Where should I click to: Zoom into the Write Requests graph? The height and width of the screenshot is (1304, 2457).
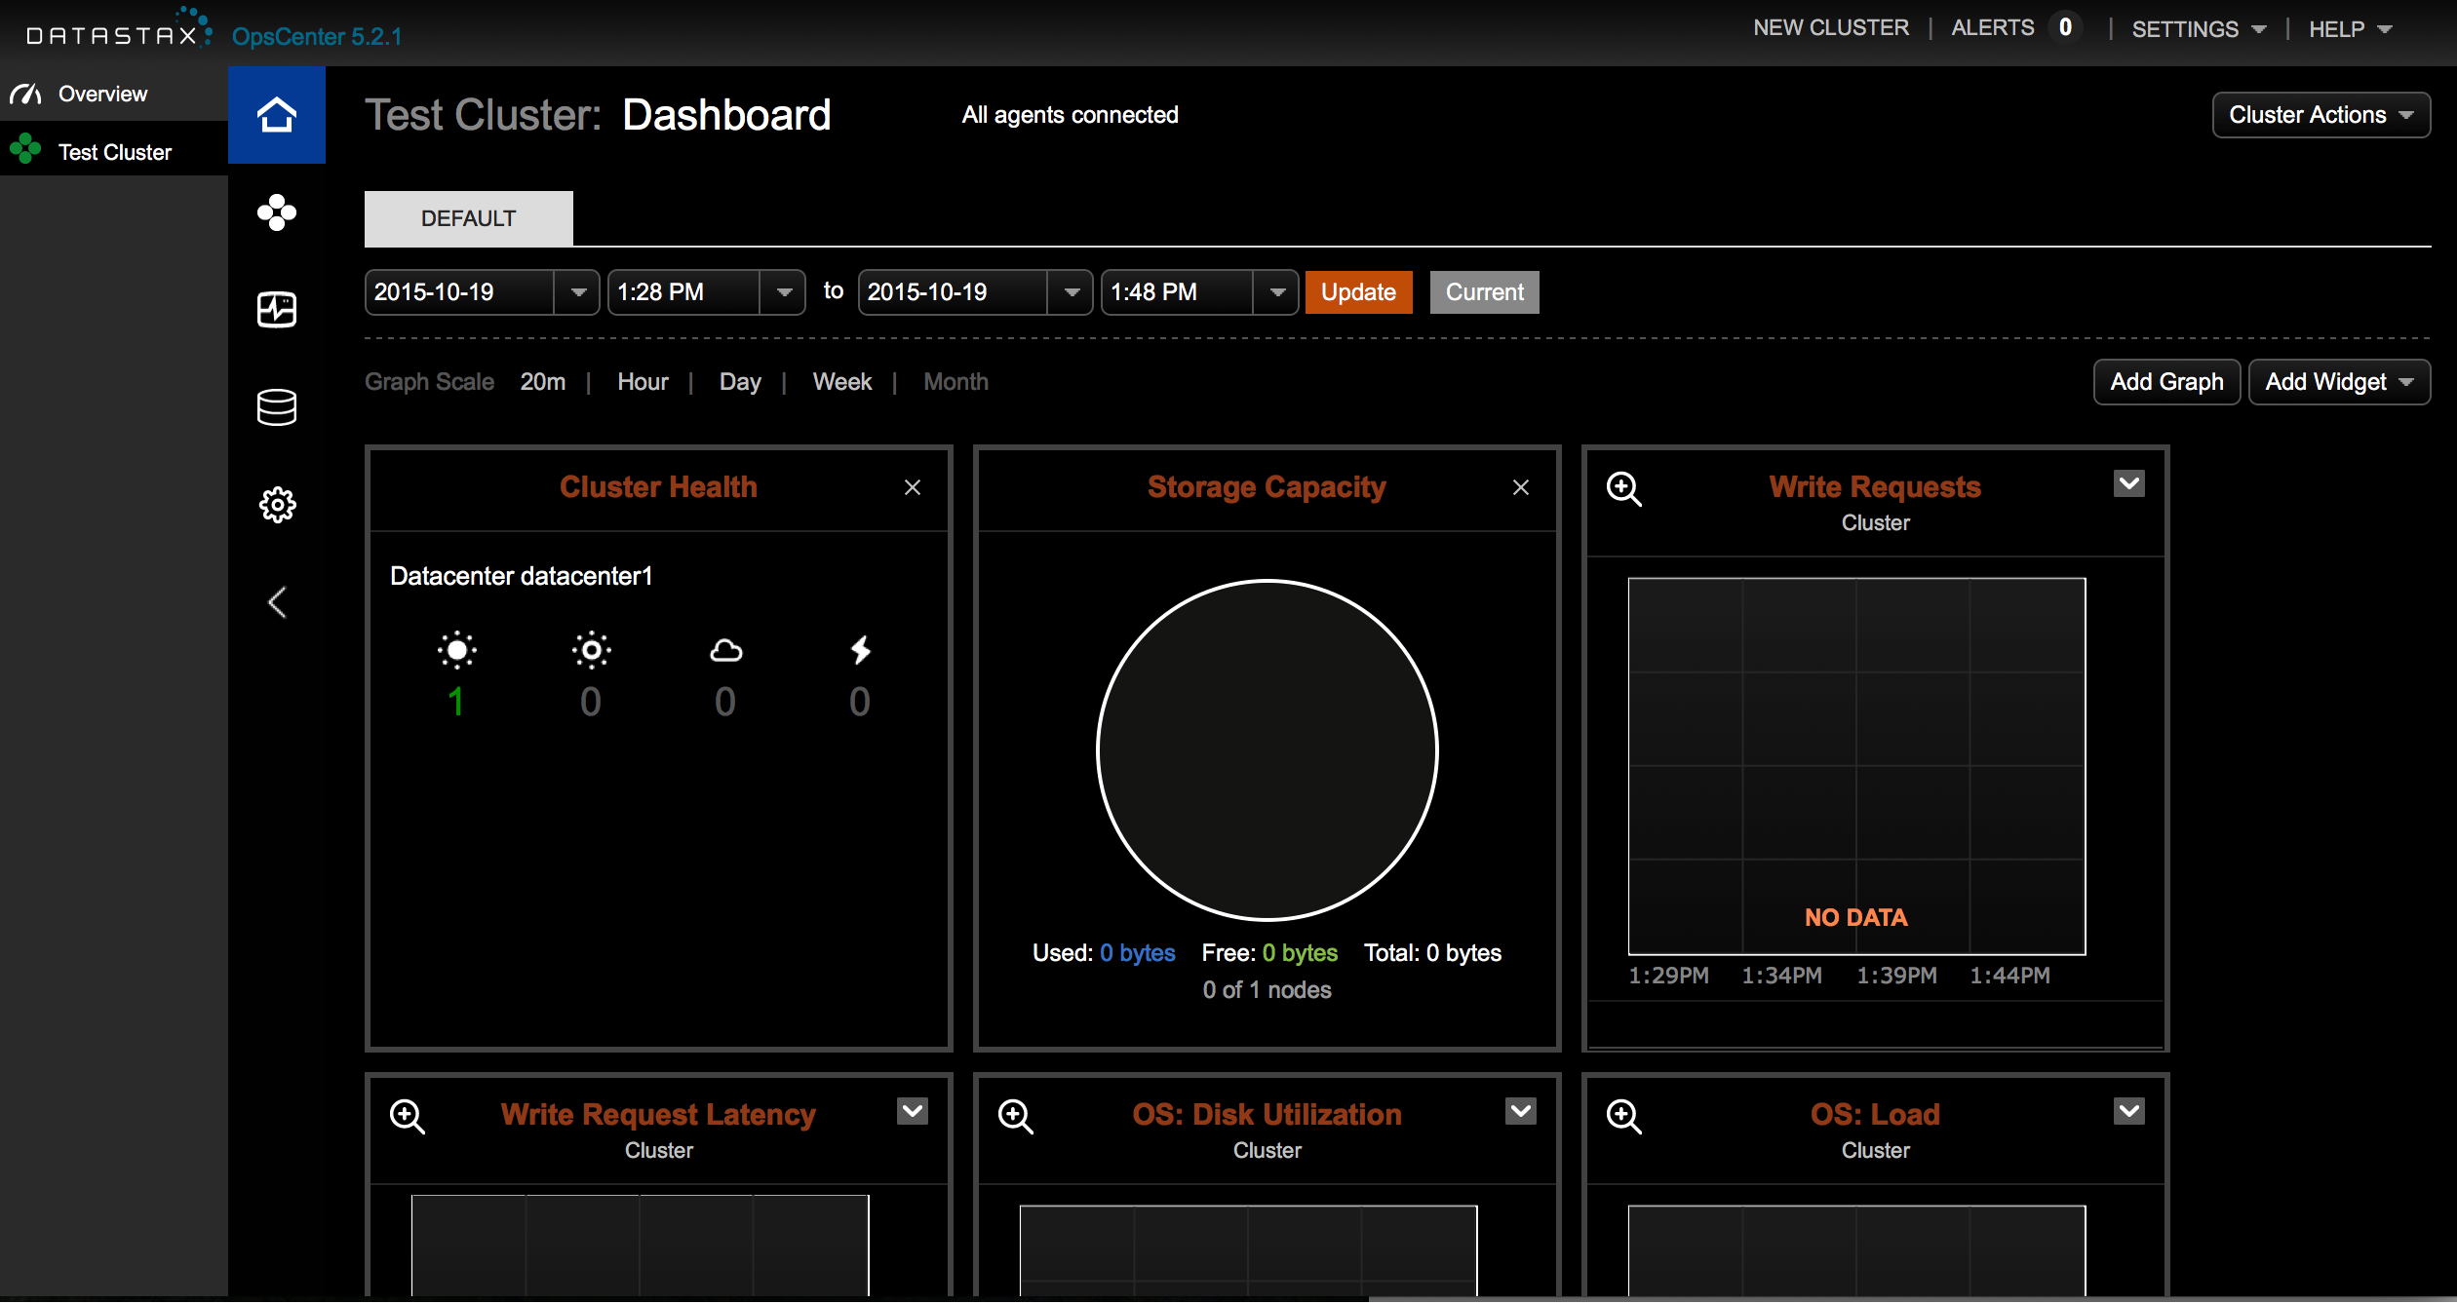[x=1624, y=489]
